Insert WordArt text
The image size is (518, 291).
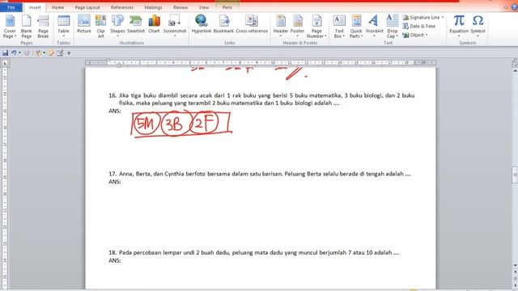click(x=374, y=26)
